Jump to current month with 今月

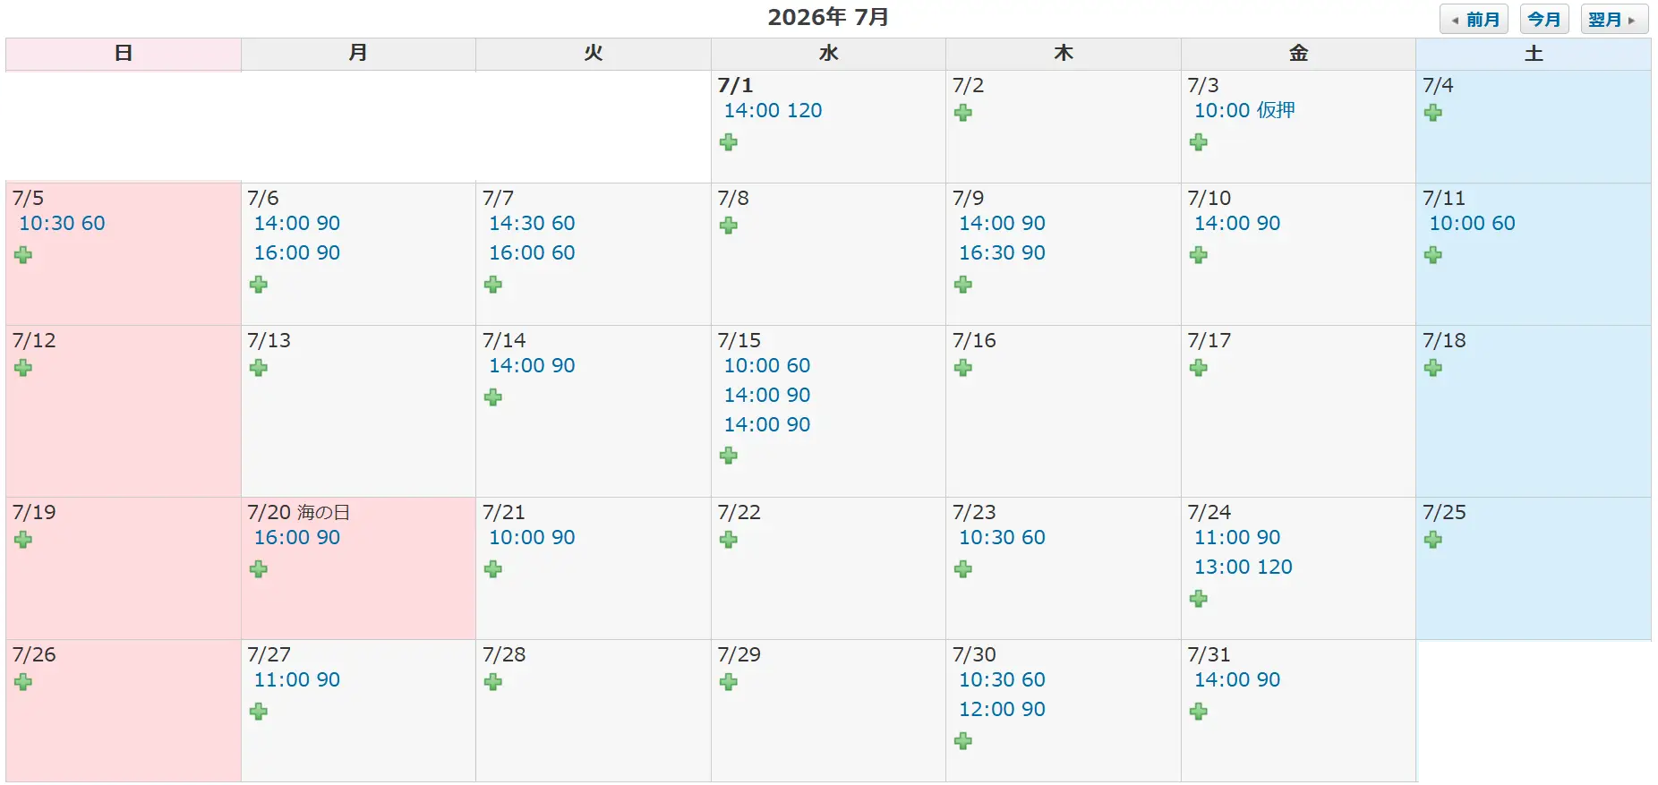tap(1543, 20)
